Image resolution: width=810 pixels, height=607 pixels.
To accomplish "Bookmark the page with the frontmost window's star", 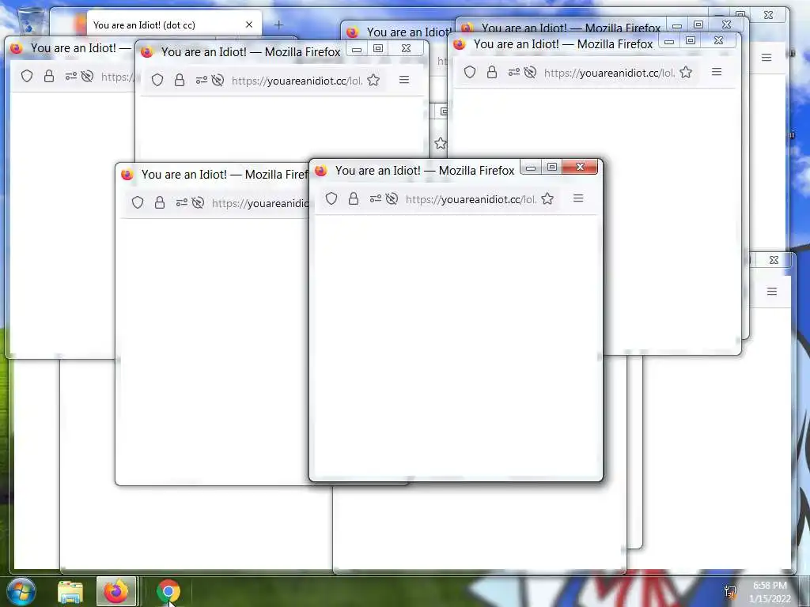I will click(x=547, y=198).
